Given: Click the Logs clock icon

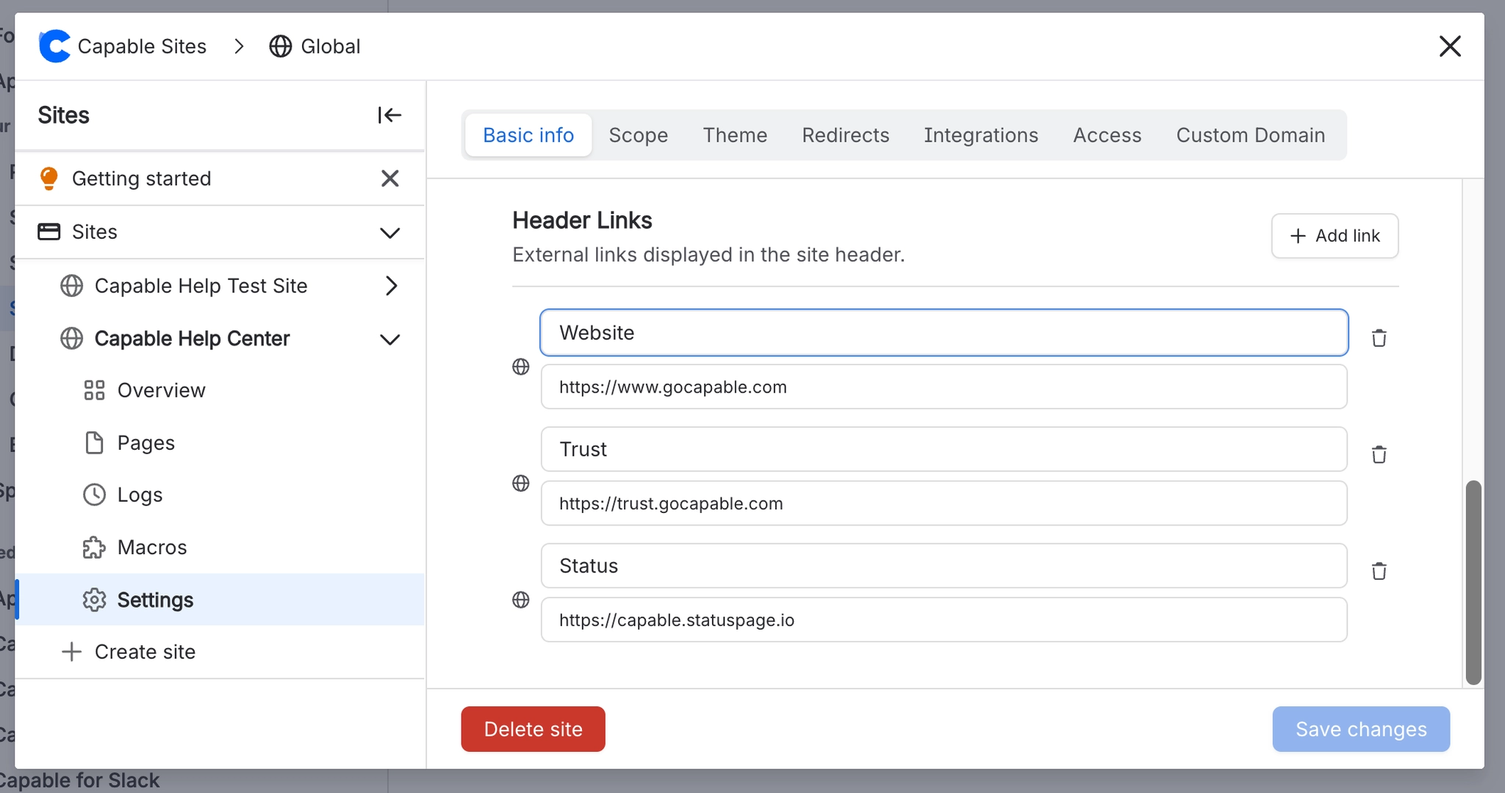Looking at the screenshot, I should point(94,495).
